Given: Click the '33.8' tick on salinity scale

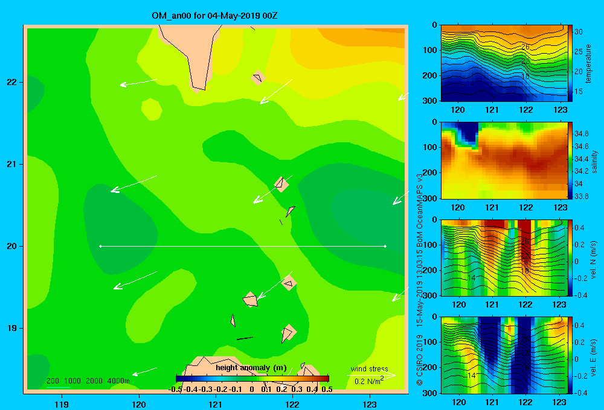Looking at the screenshot, I should click(x=581, y=196).
